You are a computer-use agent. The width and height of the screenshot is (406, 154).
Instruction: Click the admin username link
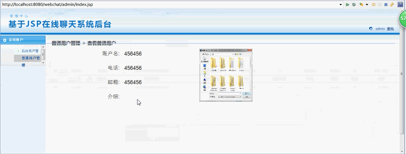coord(380,29)
